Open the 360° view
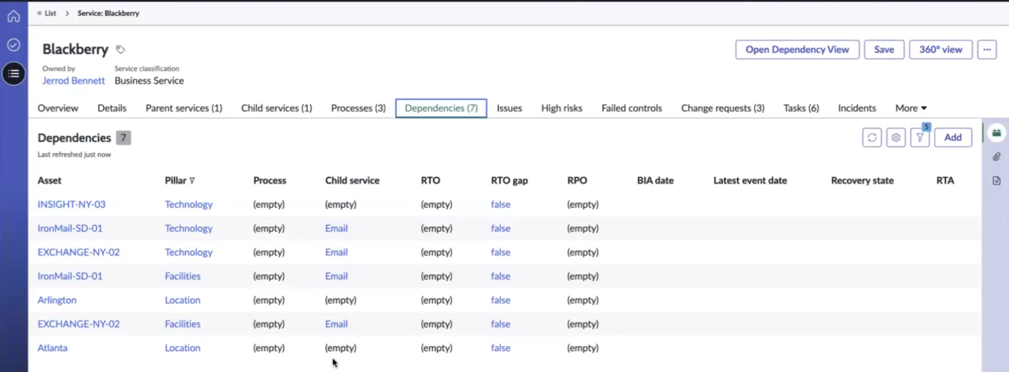 click(x=940, y=50)
